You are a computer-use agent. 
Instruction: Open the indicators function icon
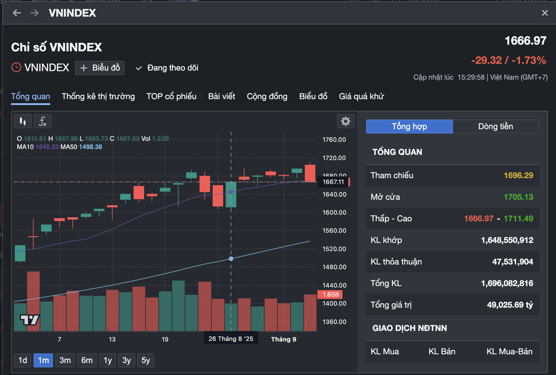tap(43, 121)
